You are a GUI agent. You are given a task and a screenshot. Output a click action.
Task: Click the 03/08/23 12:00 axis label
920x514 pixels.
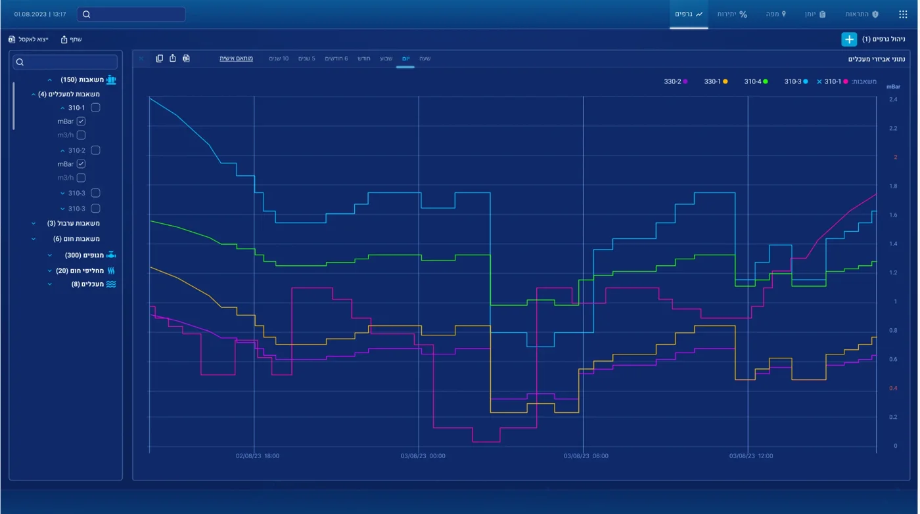(751, 456)
